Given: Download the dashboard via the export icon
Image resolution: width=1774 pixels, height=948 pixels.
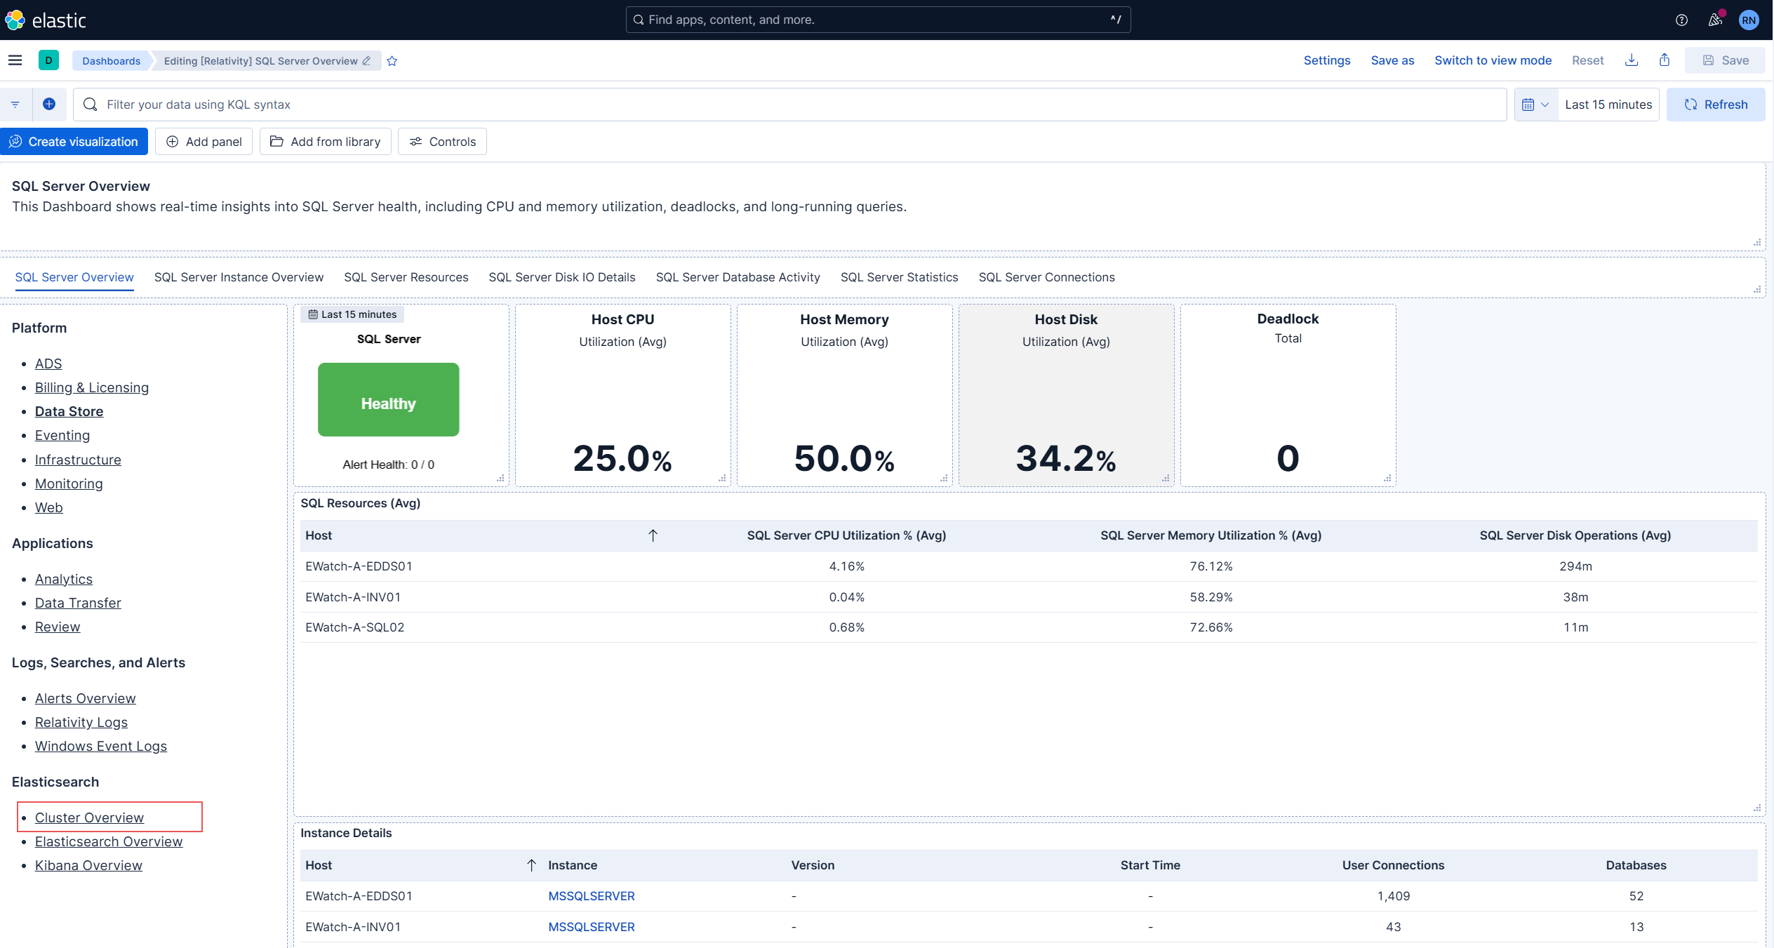Looking at the screenshot, I should point(1632,60).
